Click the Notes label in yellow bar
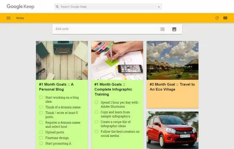This screenshot has height=149, width=234. point(20,18)
